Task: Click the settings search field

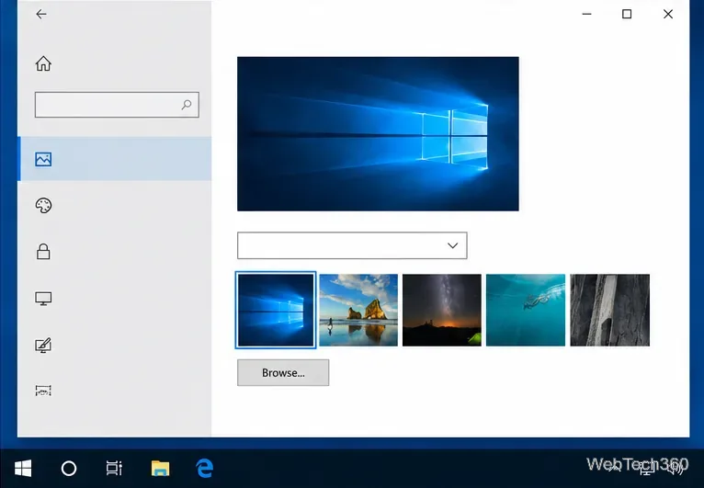Action: click(x=117, y=105)
